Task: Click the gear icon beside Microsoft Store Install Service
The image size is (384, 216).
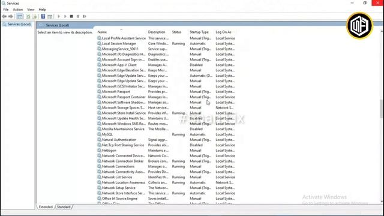Action: (99, 113)
